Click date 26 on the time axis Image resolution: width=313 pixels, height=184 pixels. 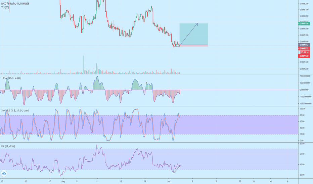pos(254,181)
